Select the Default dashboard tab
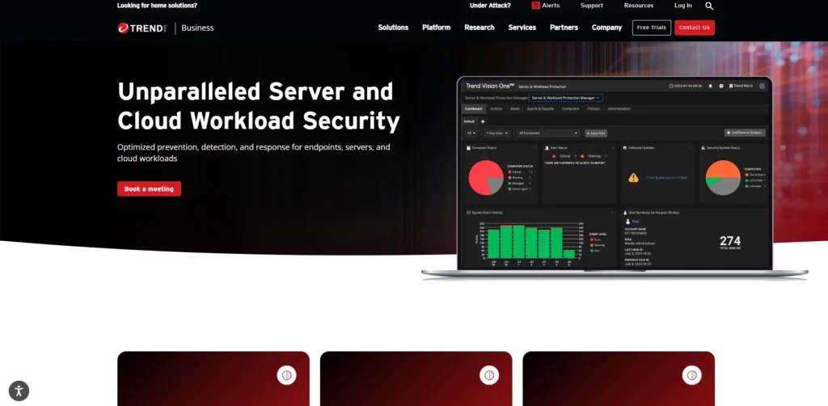The width and height of the screenshot is (828, 406). coord(470,121)
